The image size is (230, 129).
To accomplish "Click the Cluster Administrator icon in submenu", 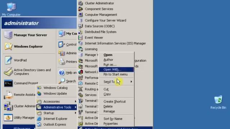I will click(80, 3).
